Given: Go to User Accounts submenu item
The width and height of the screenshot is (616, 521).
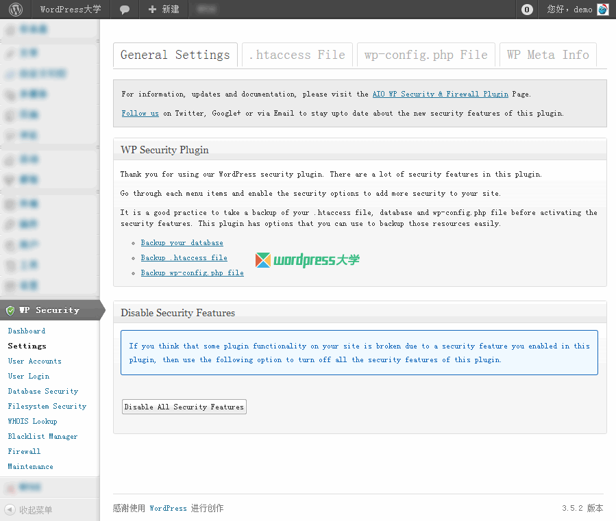Looking at the screenshot, I should (x=34, y=361).
